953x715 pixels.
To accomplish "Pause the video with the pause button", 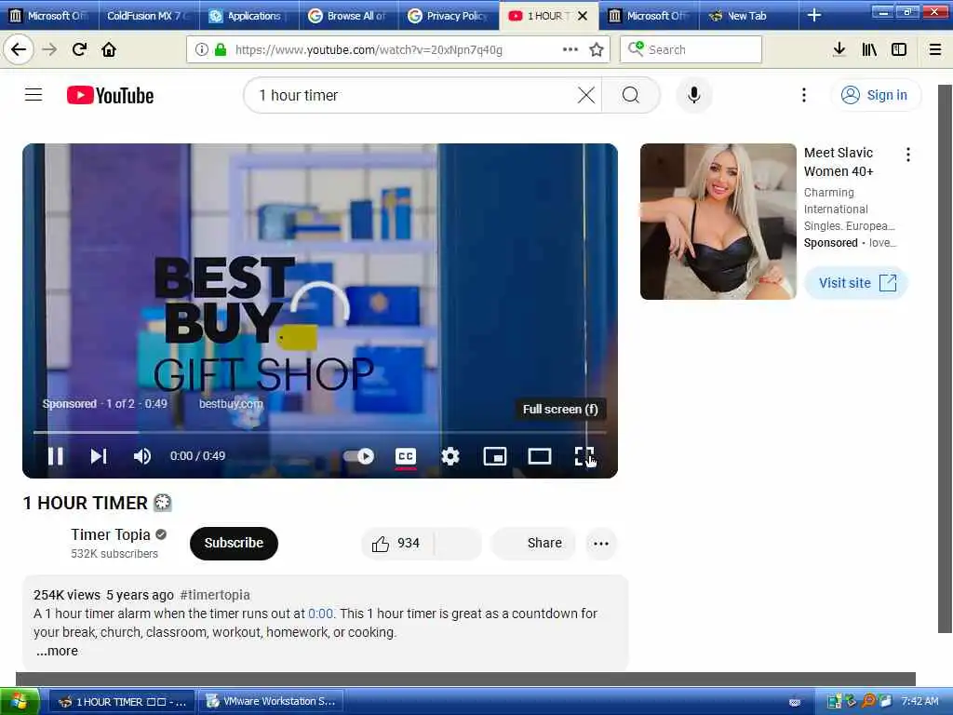I will (55, 456).
